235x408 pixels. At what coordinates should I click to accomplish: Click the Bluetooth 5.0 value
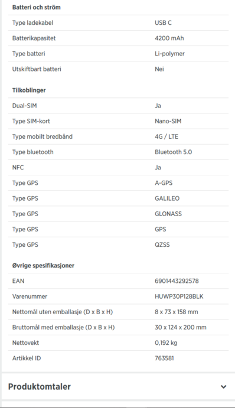174,152
